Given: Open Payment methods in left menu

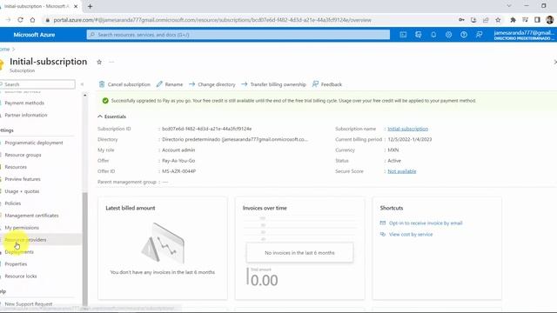Looking at the screenshot, I should click(24, 103).
